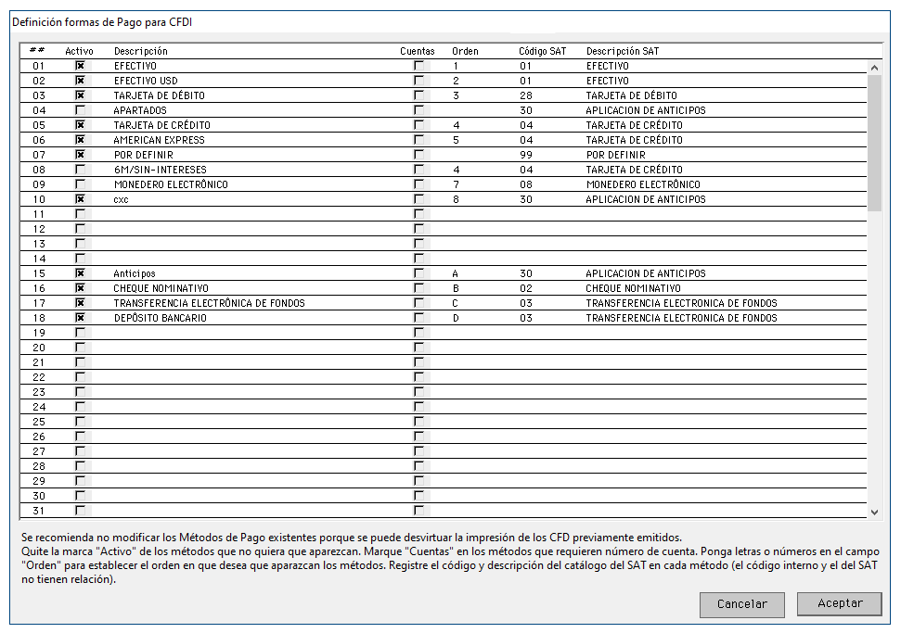Viewport: 901px width, 633px height.
Task: Click row number 17
Action: click(x=38, y=303)
